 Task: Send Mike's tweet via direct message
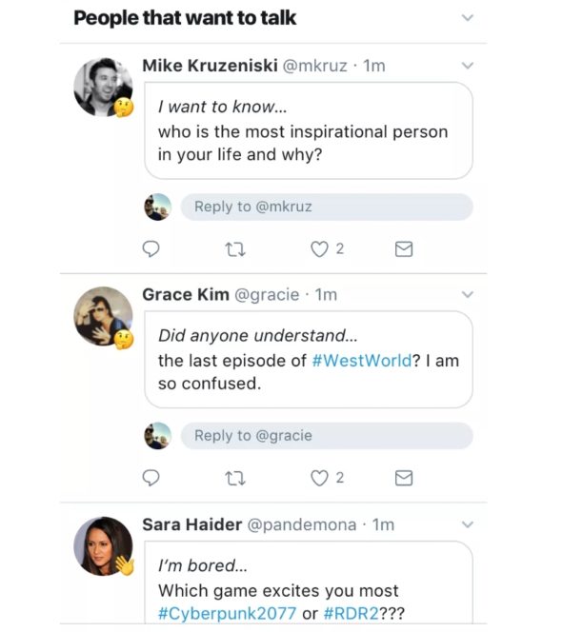[x=404, y=249]
